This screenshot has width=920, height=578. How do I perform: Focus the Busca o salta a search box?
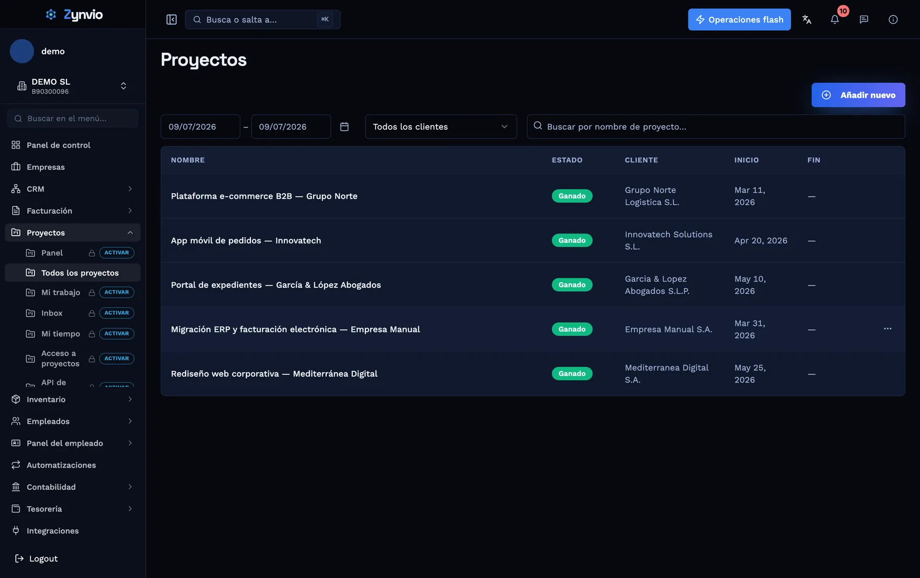[262, 19]
